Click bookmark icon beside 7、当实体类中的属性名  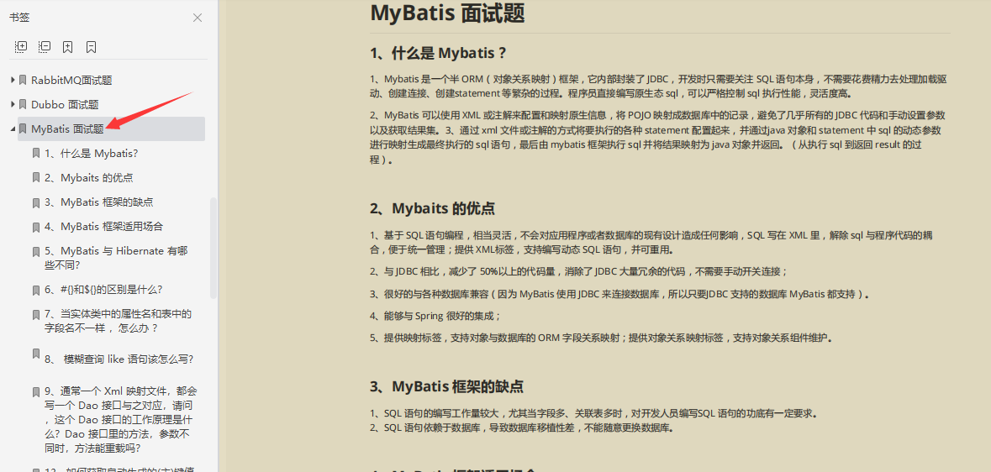[x=37, y=314]
